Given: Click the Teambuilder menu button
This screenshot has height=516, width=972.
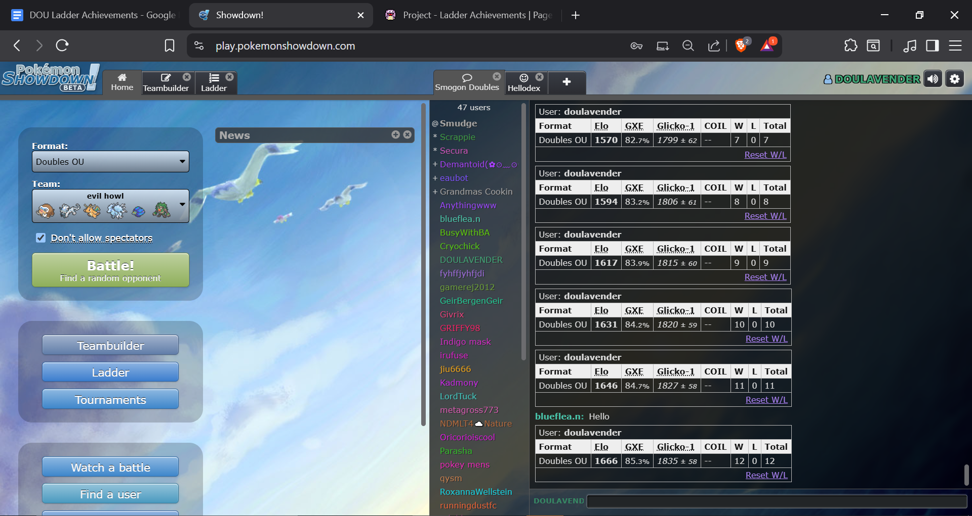Looking at the screenshot, I should click(x=110, y=345).
